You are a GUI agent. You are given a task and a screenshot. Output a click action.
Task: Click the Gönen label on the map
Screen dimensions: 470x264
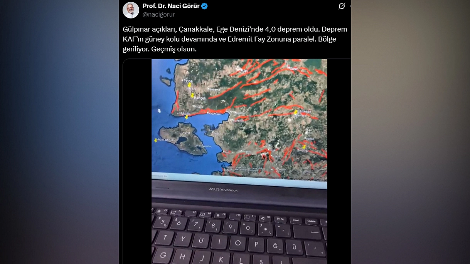[x=295, y=69]
